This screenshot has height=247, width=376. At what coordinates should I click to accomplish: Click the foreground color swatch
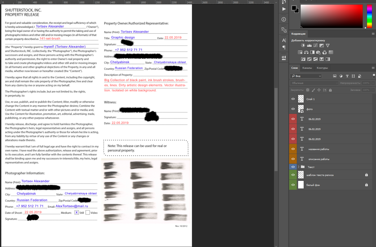coord(294,8)
